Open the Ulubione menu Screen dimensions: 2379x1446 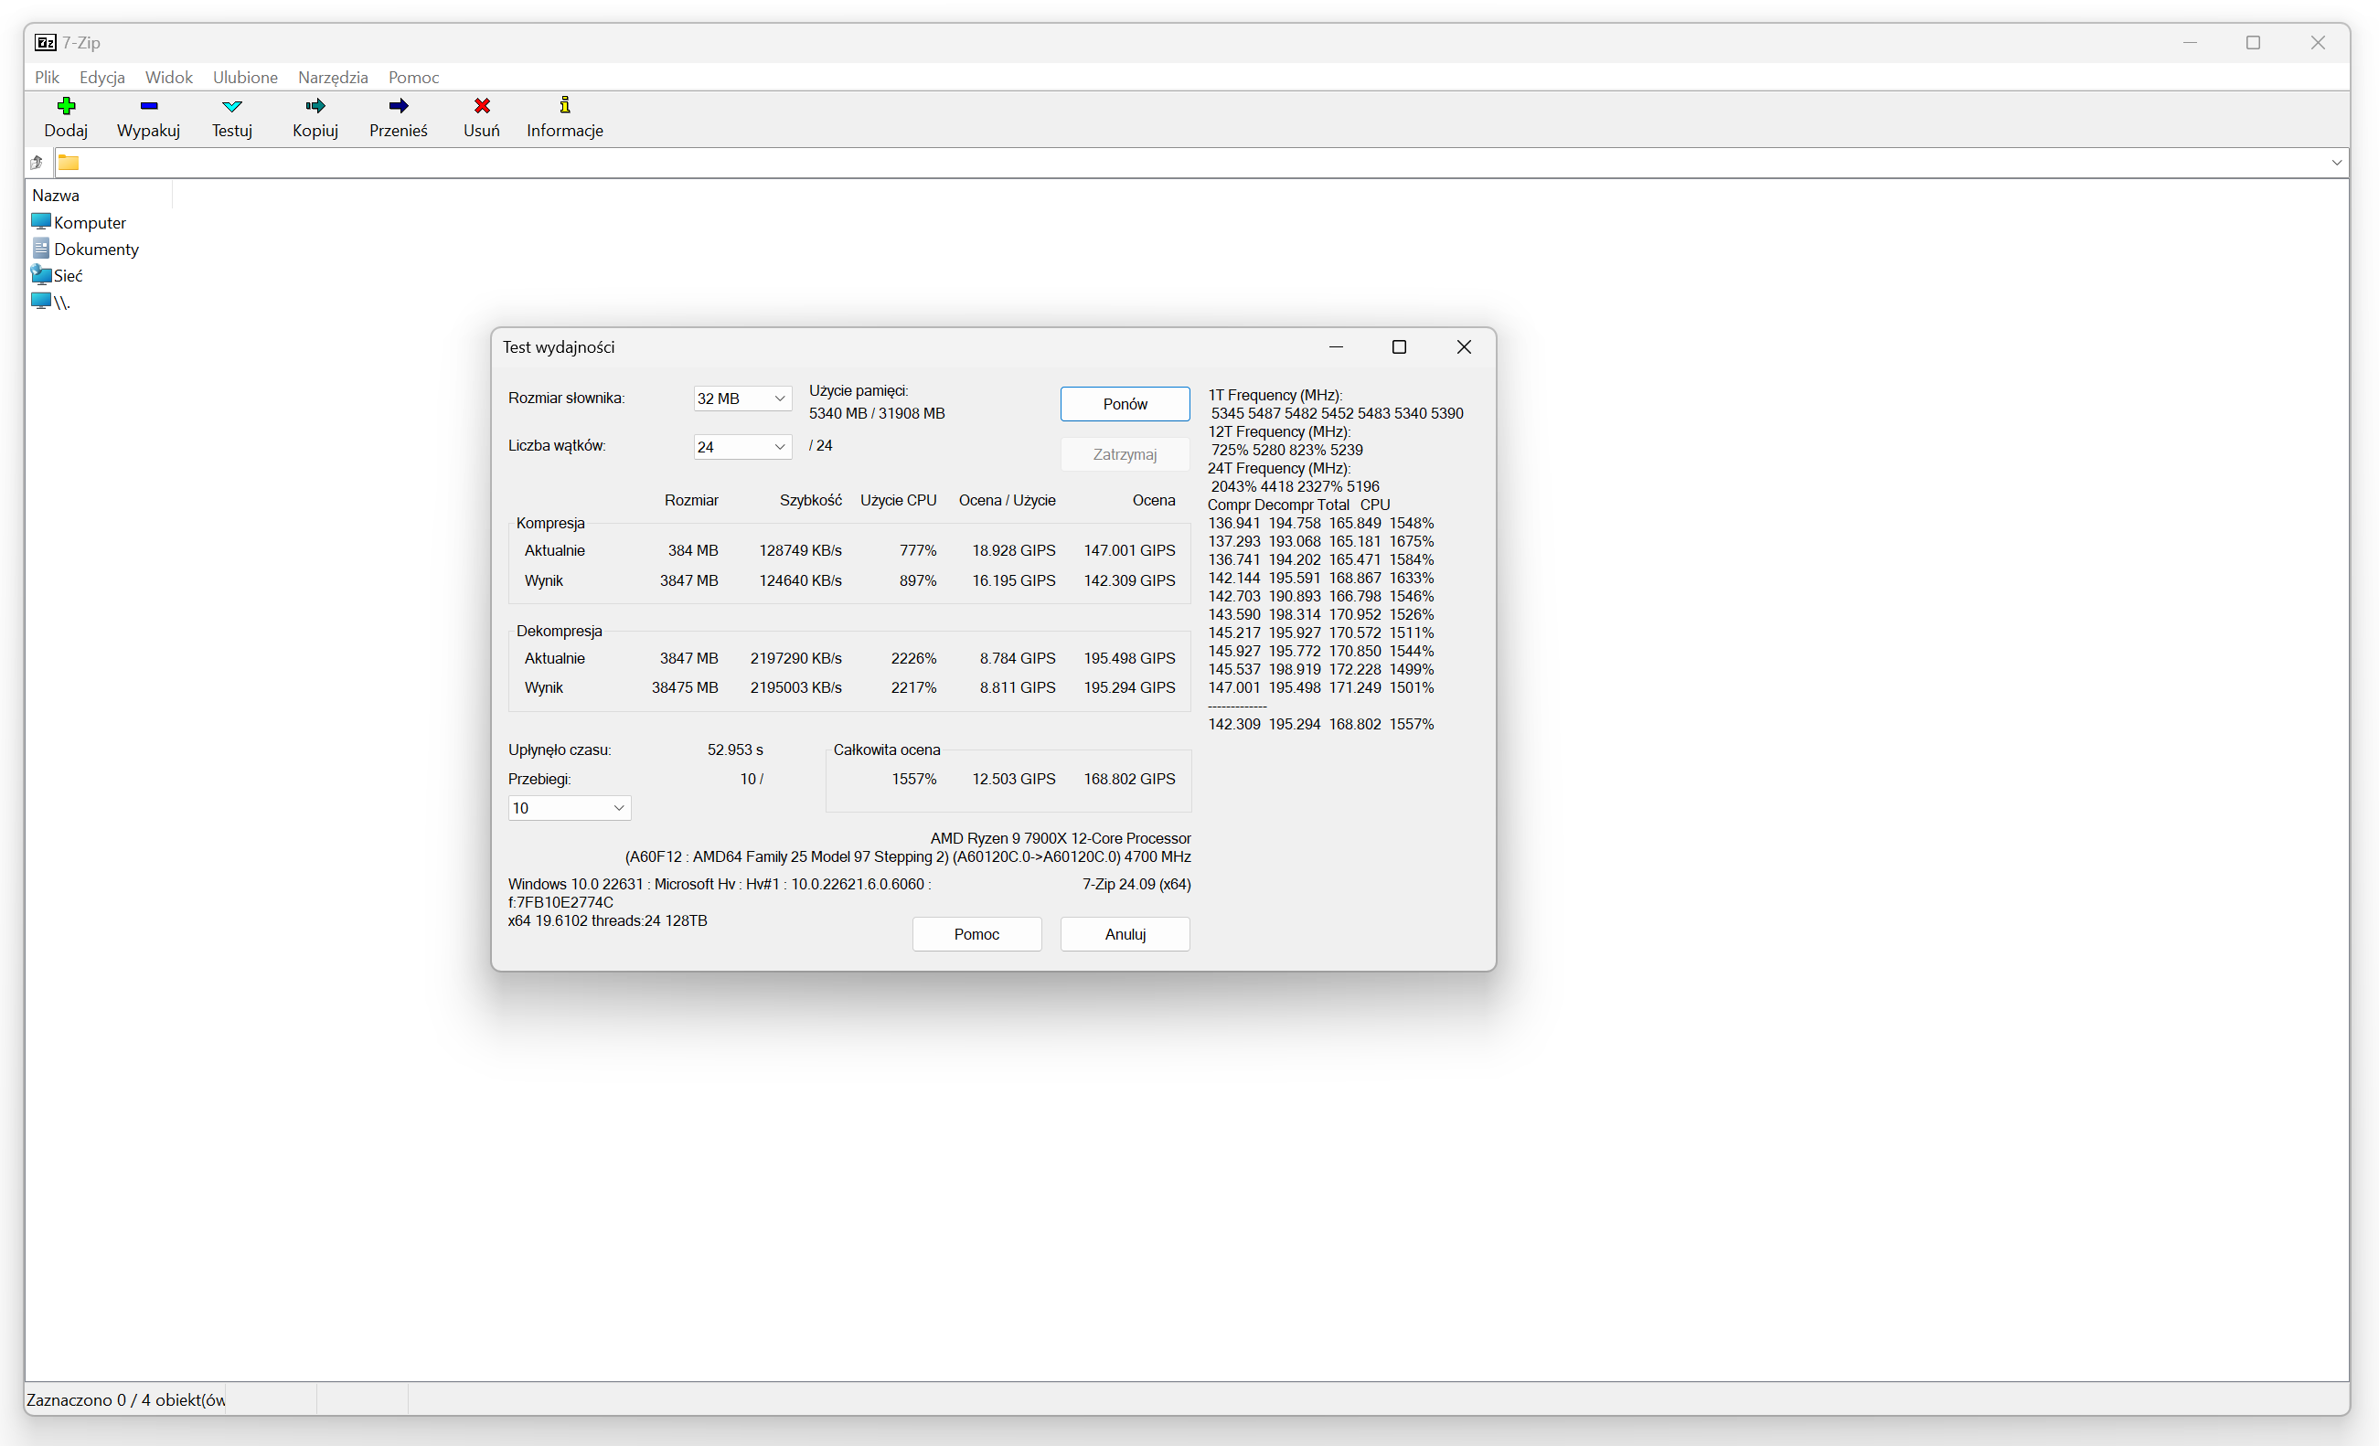(245, 77)
